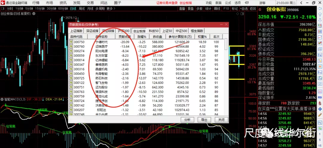Click the 返回 toolbar button

(252, 9)
